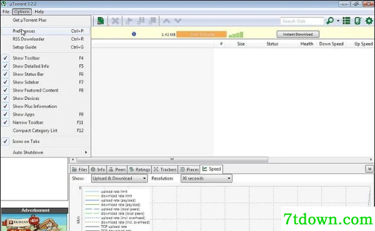Screen dimensions: 375x231
Task: Click the uTorrent logo in title bar
Action: pos(4,4)
